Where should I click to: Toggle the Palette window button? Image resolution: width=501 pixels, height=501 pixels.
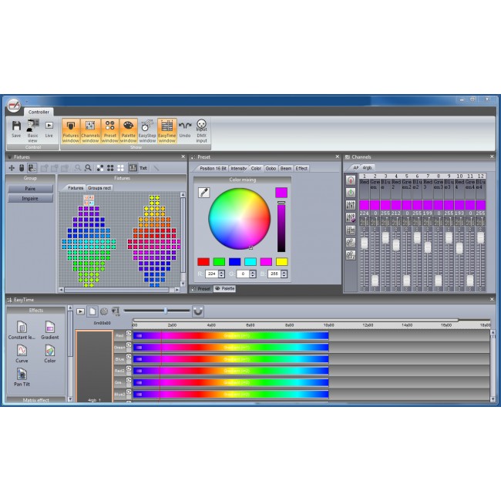(x=128, y=129)
